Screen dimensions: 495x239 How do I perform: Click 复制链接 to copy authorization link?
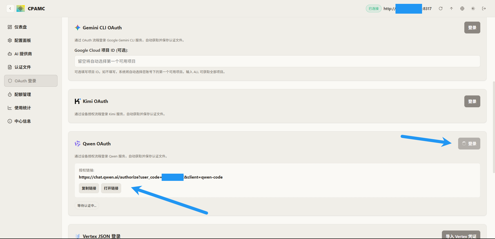89,188
